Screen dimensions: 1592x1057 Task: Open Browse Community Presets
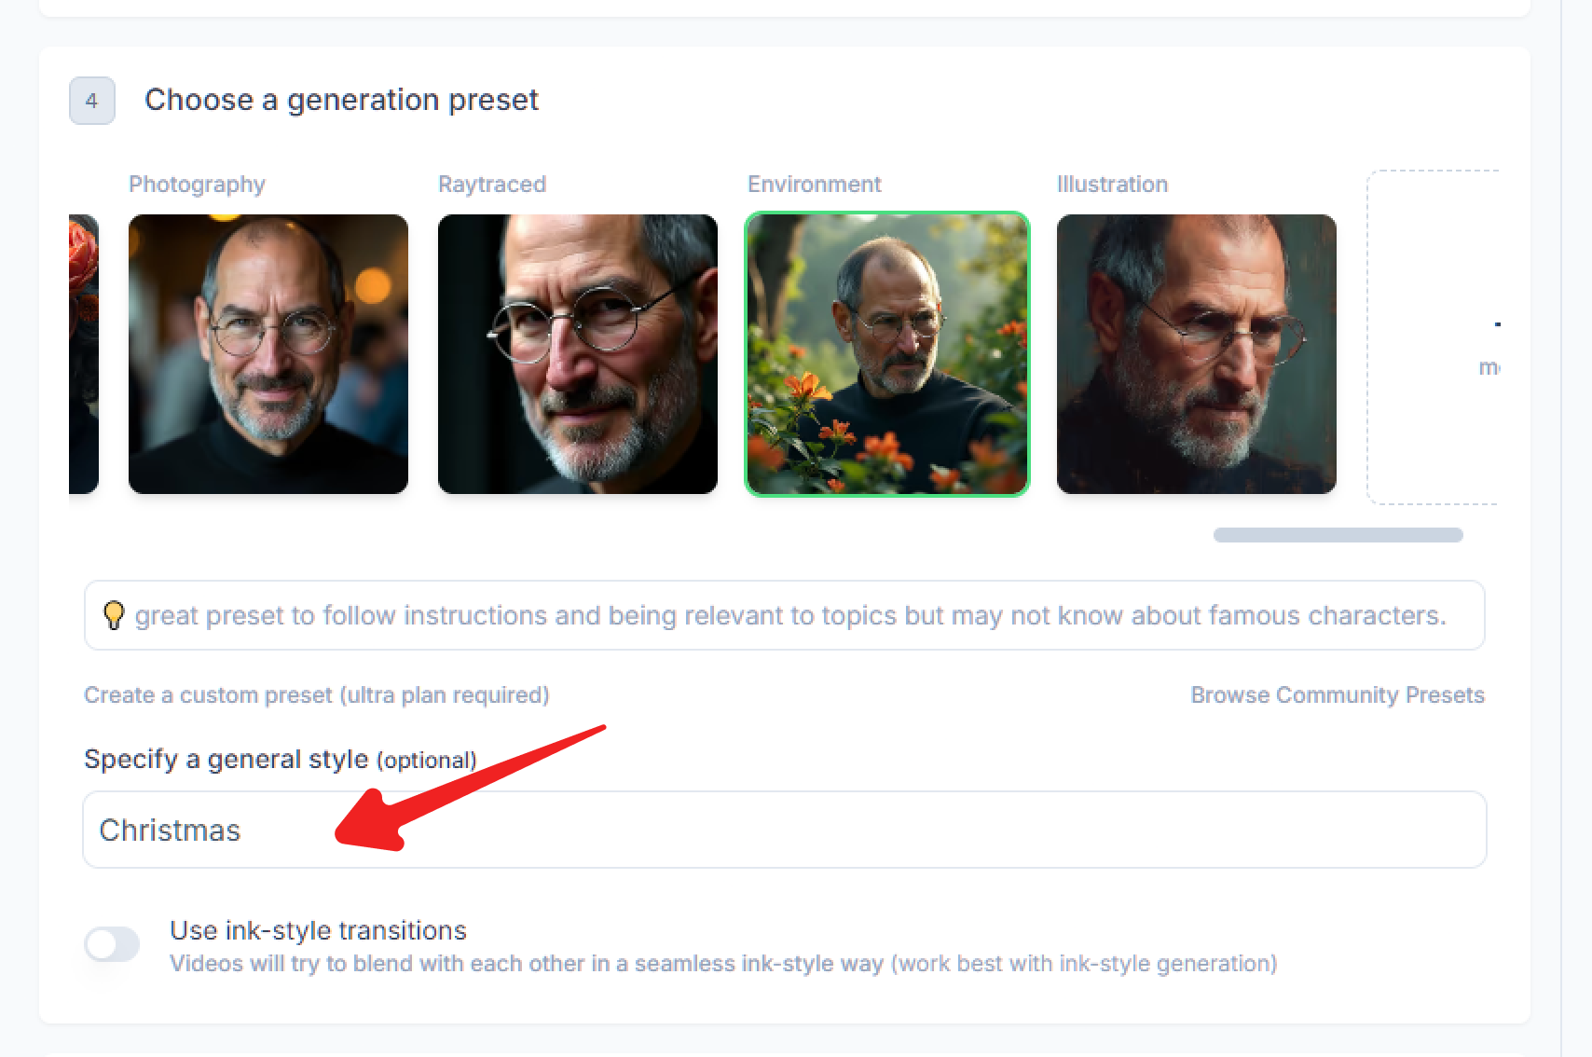click(1338, 694)
